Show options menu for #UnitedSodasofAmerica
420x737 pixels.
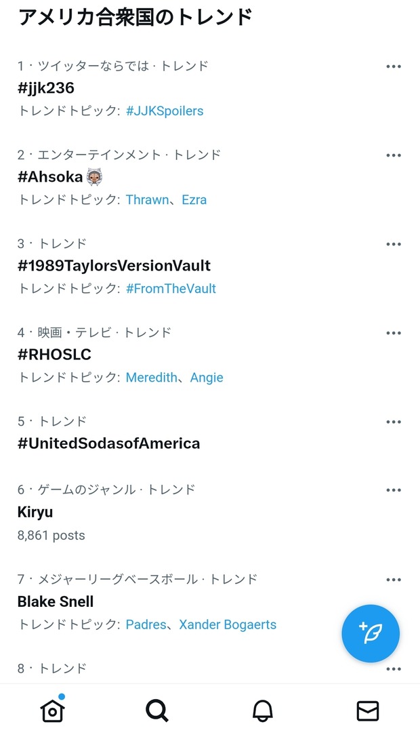coord(394,422)
